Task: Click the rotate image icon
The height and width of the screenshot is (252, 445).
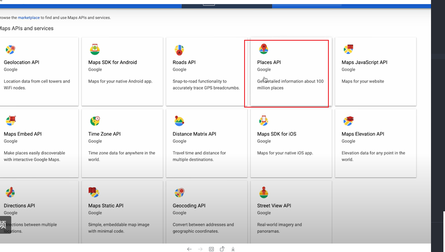Action: tap(222, 249)
